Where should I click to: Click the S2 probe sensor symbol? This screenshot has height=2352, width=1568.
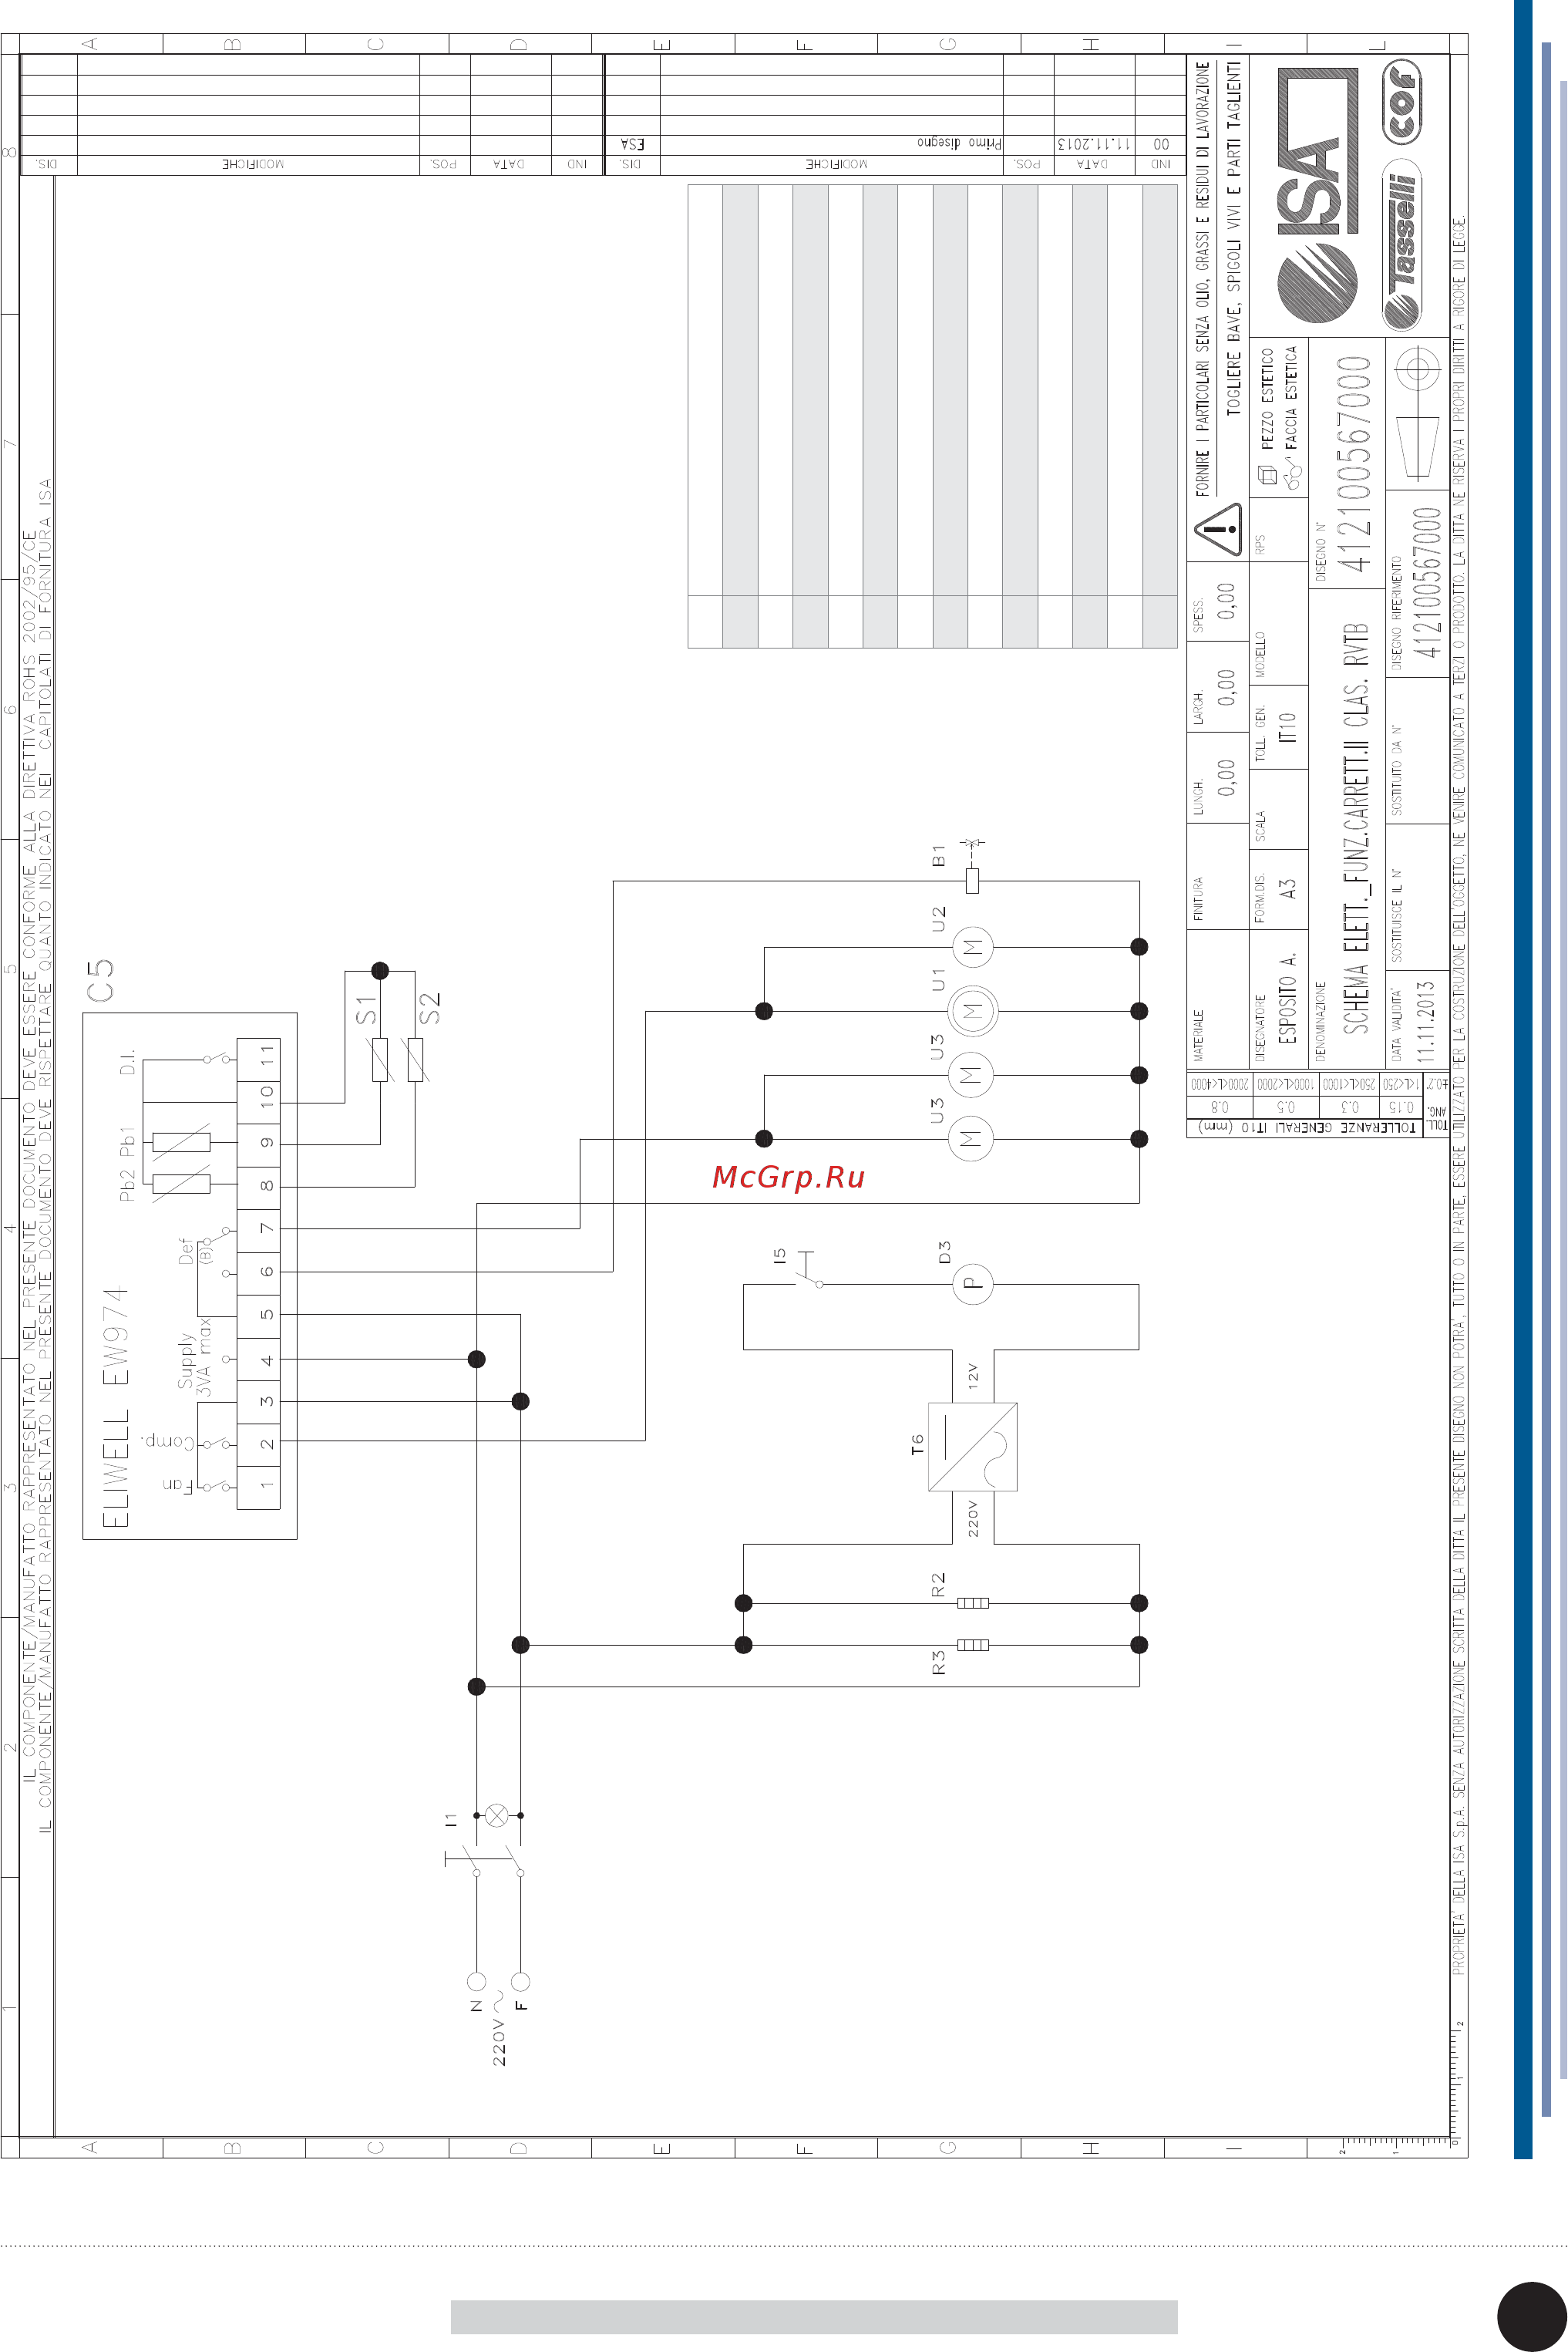(x=416, y=1060)
